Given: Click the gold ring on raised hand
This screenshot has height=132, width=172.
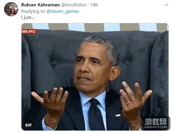Looking at the screenshot, I should 128,103.
